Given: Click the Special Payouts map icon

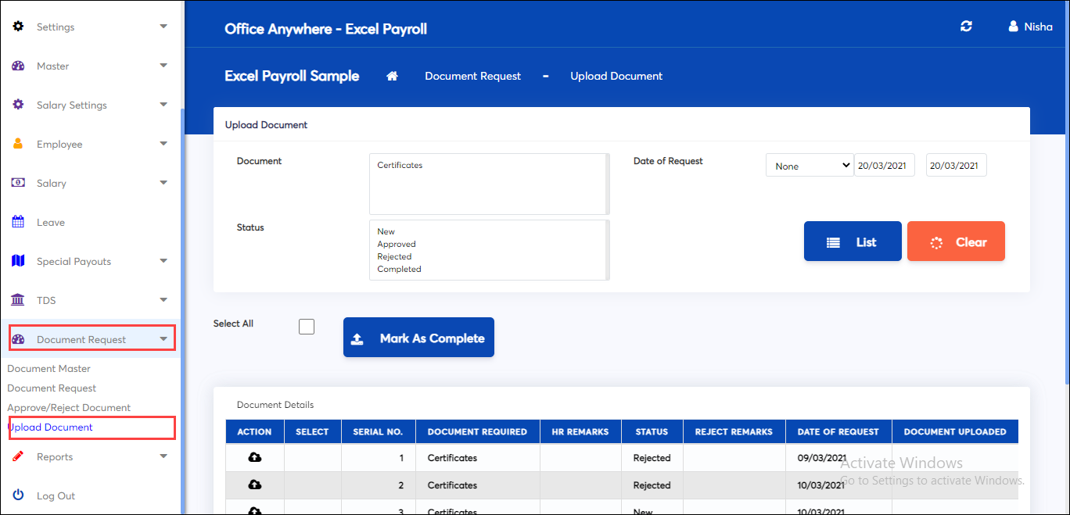Looking at the screenshot, I should point(18,261).
